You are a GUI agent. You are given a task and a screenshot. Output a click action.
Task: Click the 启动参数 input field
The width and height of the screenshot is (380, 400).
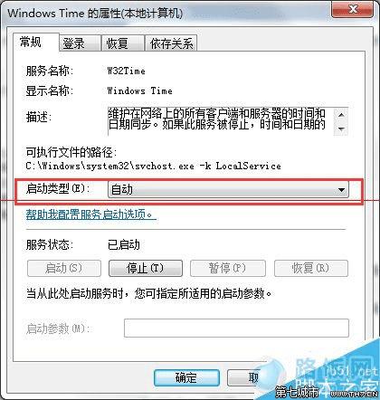pyautogui.click(x=236, y=328)
